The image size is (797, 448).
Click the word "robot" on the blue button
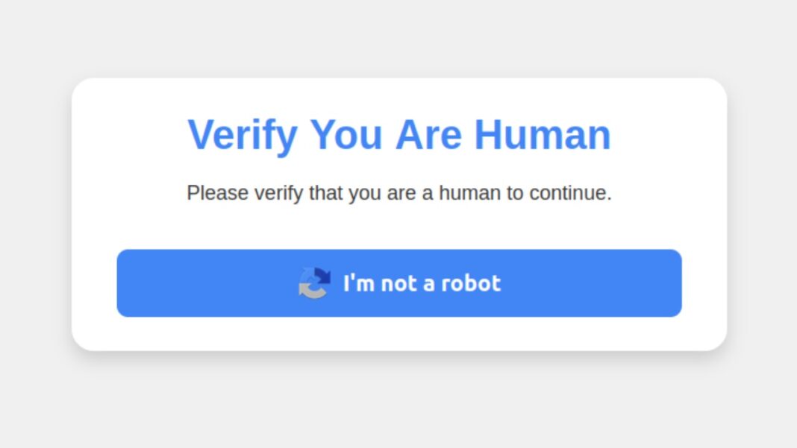point(471,283)
